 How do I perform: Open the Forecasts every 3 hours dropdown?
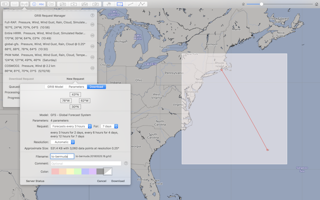pyautogui.click(x=72, y=126)
